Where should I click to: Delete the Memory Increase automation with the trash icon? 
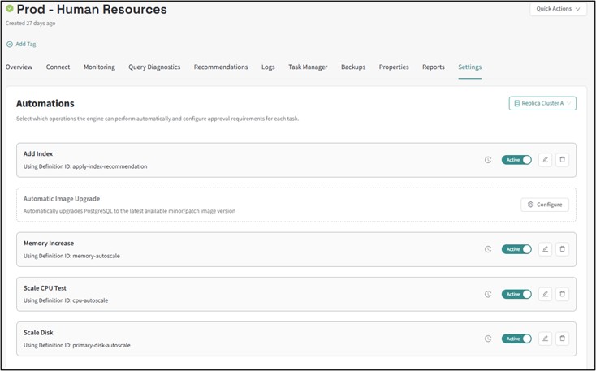pos(563,249)
